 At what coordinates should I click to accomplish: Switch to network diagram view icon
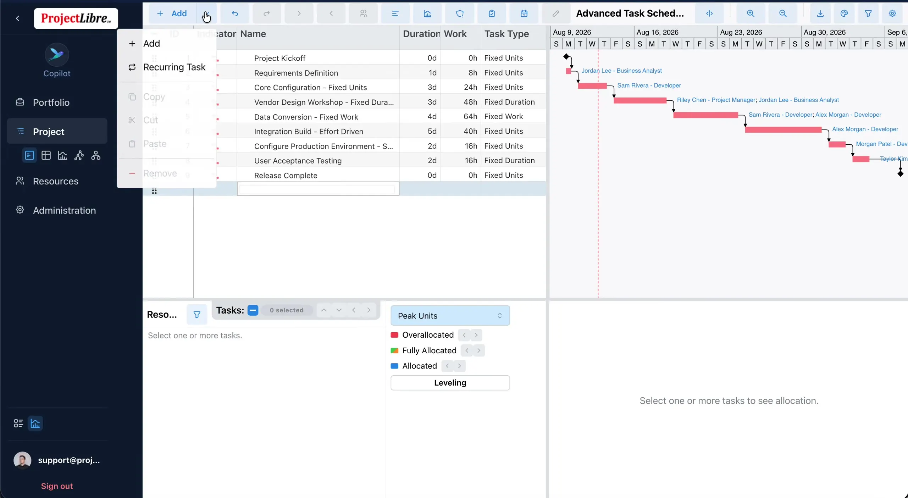click(79, 155)
